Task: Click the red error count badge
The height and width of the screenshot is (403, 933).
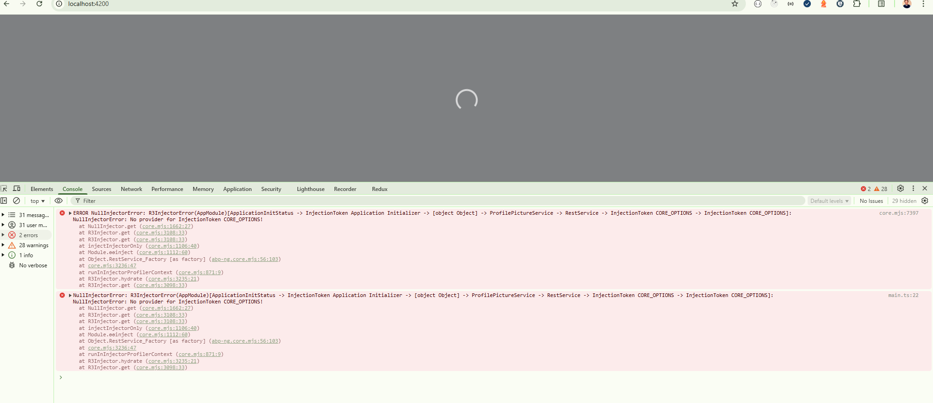Action: 866,189
